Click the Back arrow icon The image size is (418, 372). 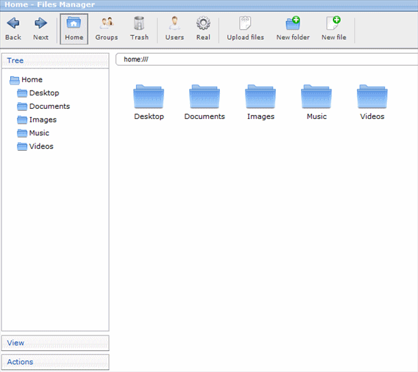coord(13,24)
